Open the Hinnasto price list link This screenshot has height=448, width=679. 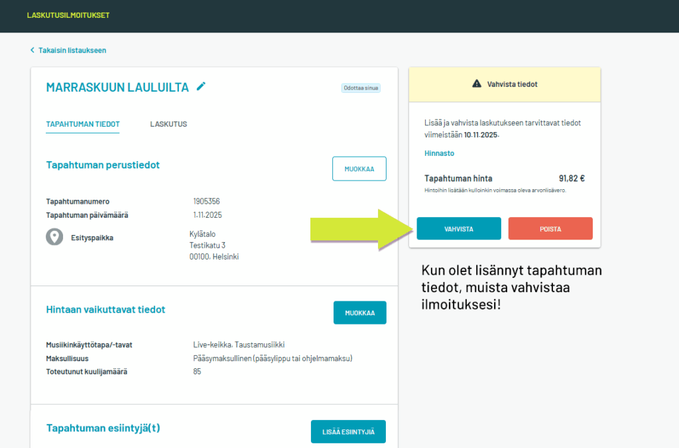coord(439,153)
